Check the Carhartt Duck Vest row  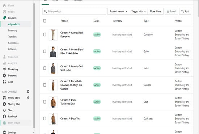[x=45, y=118]
